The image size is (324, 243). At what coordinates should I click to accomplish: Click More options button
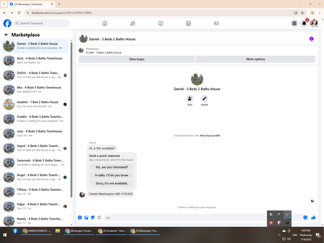[x=255, y=59]
